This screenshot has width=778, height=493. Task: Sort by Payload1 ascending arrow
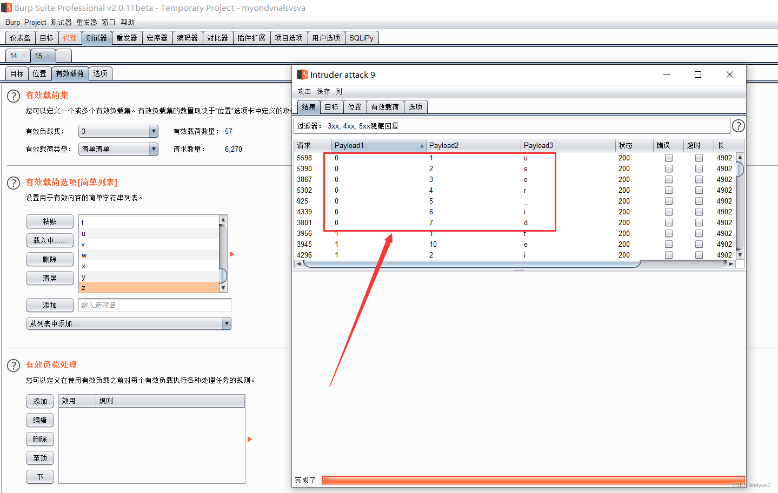coord(422,146)
